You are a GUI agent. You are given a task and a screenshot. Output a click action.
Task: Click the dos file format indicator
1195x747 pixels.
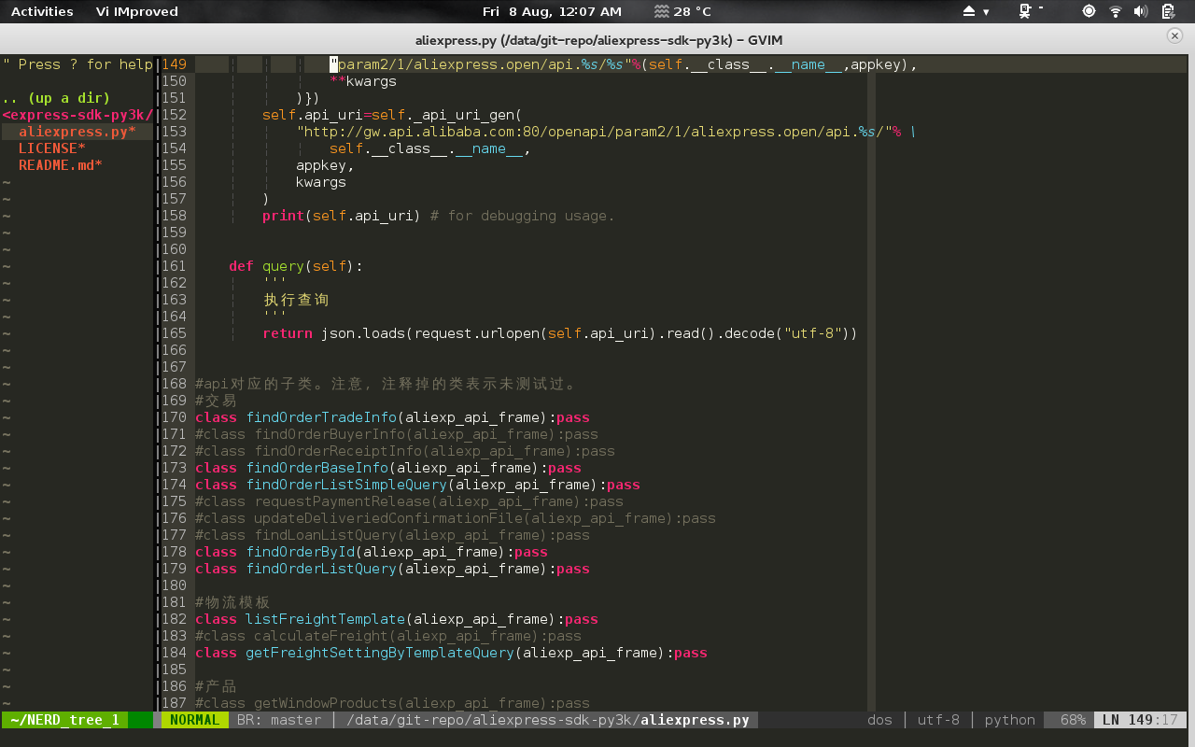[879, 720]
